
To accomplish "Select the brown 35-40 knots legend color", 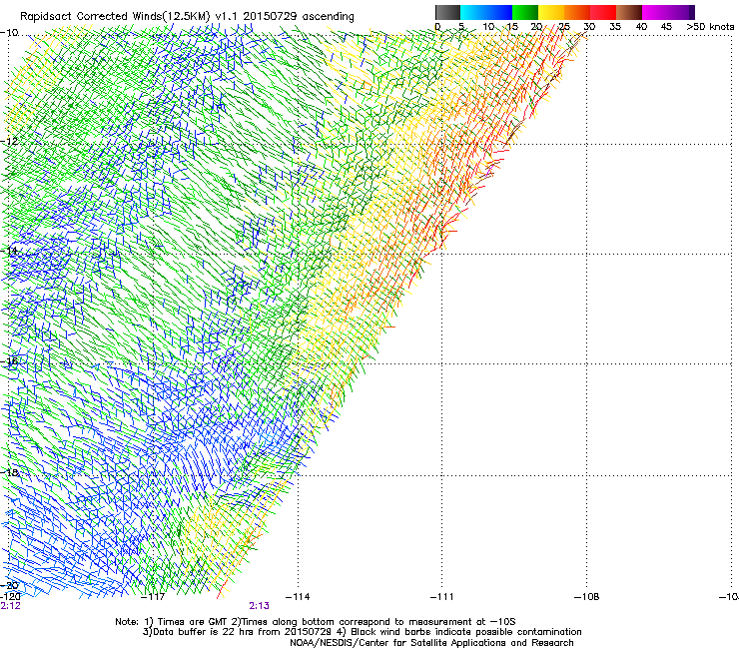I will coord(629,12).
